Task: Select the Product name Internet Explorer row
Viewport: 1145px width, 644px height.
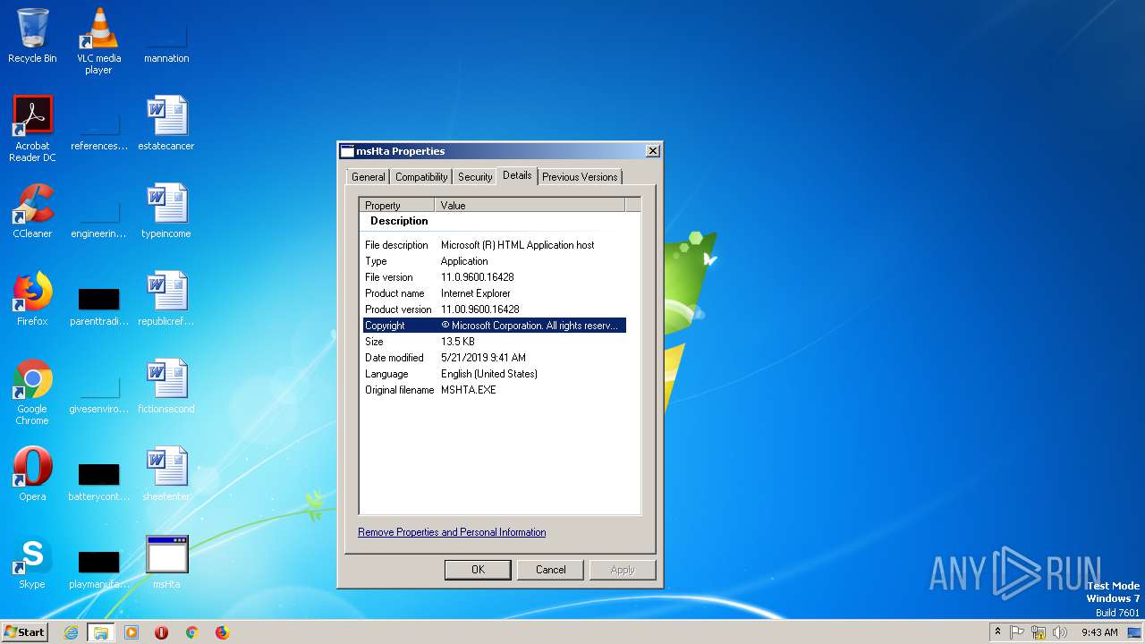Action: point(495,293)
